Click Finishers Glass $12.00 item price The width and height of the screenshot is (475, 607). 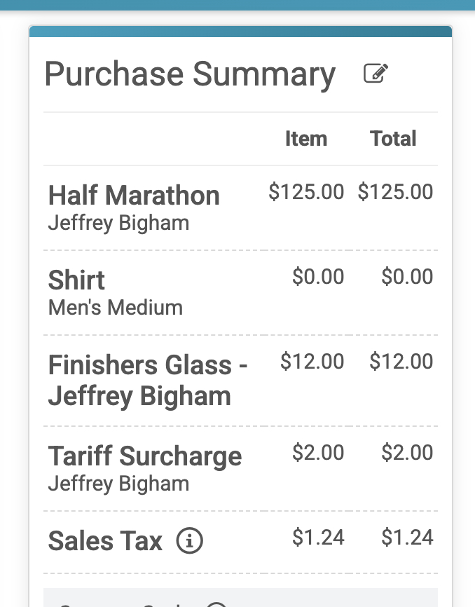tap(312, 362)
